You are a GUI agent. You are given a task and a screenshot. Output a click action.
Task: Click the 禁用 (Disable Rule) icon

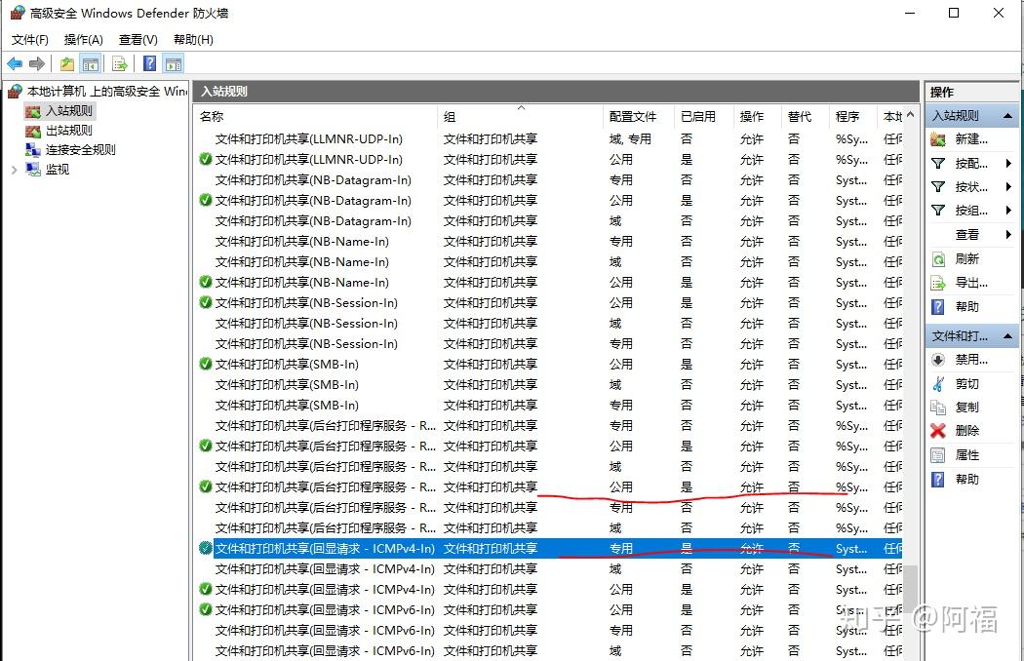[937, 359]
